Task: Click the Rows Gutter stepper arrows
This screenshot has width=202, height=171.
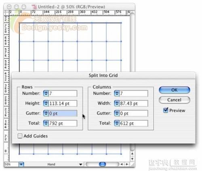Action: (46, 113)
